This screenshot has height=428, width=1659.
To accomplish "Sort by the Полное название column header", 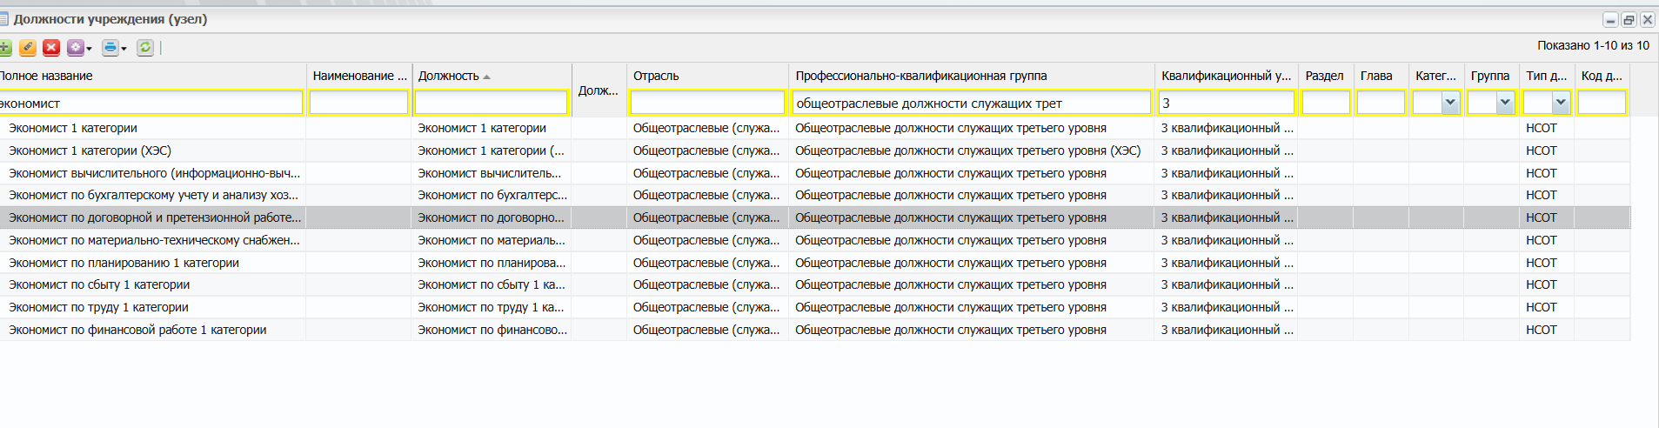I will click(x=46, y=76).
